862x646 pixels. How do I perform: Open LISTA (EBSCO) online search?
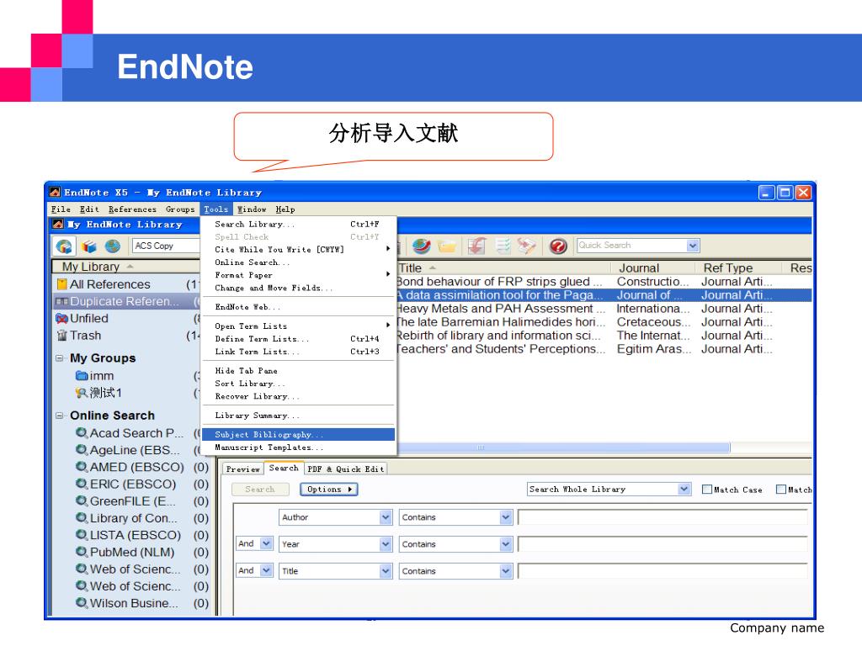128,536
